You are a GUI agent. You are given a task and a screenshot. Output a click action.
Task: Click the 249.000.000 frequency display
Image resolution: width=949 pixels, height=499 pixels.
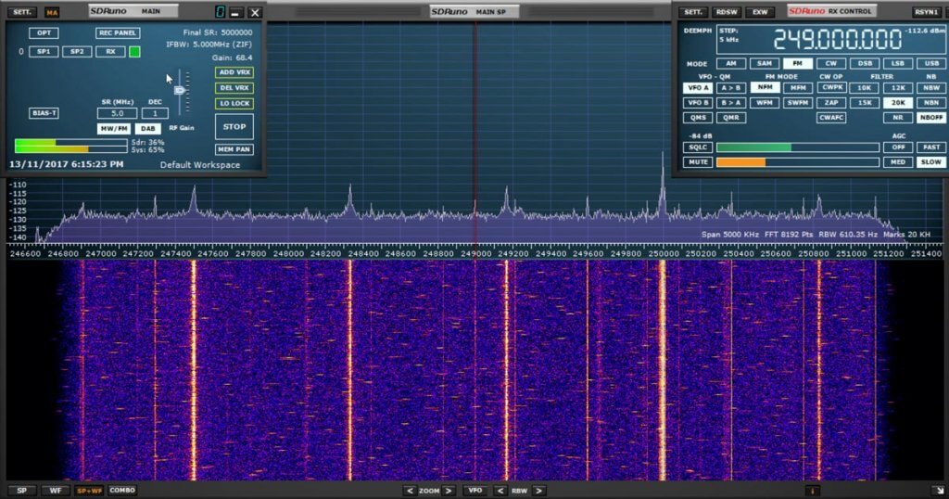837,40
